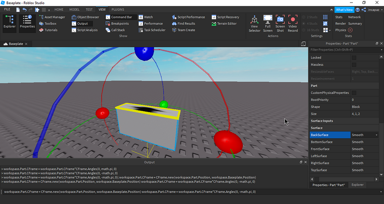Select 16 Studs grid option

(x=311, y=30)
